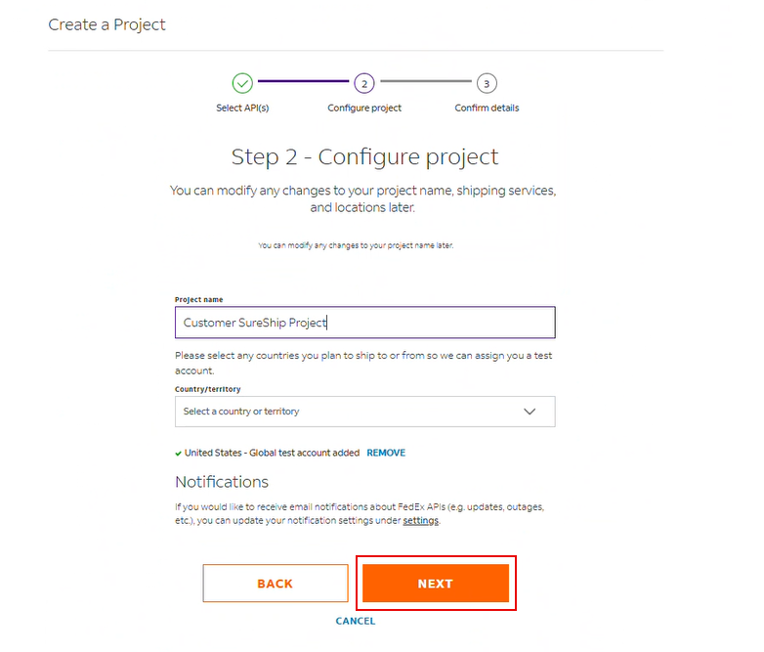Screen dimensions: 764x652
Task: Click the step 2 circle indicator
Action: 364,83
